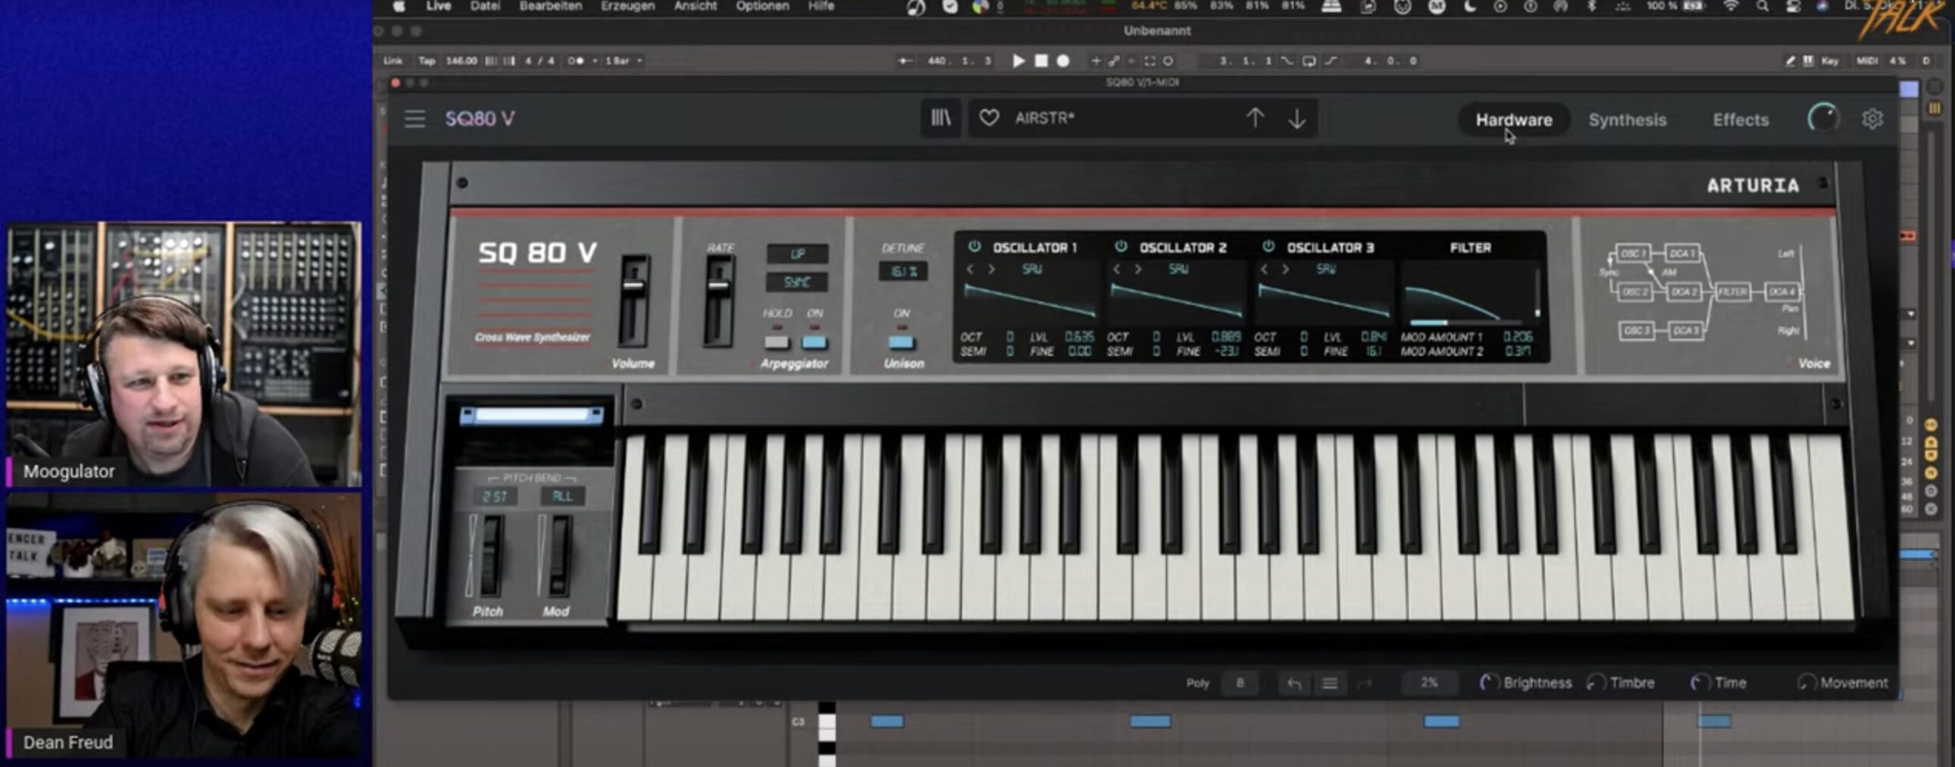Viewport: 1955px width, 767px height.
Task: Open the Poly voice count selector
Action: coord(1240,683)
